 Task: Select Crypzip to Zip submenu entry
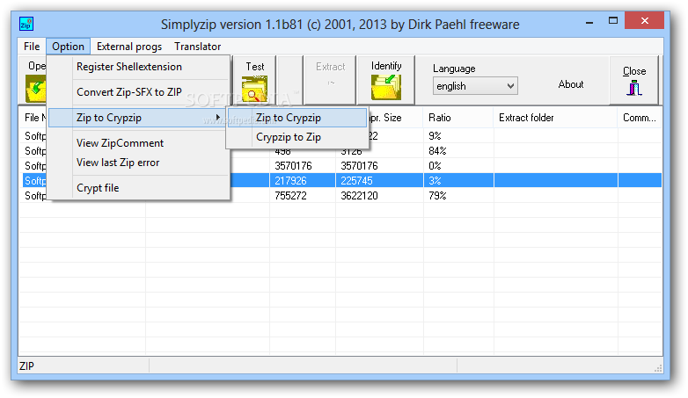coord(297,137)
